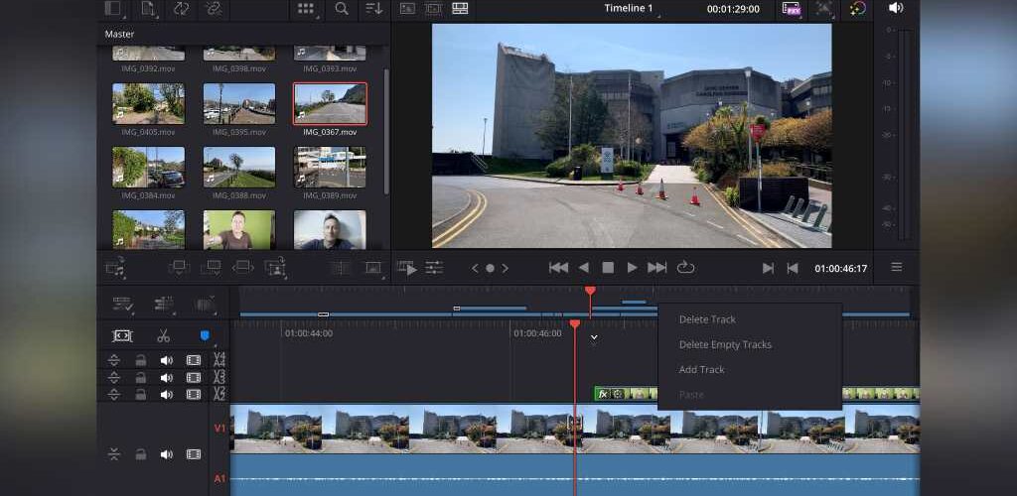Choose Delete Track from the context menu
Image resolution: width=1017 pixels, height=496 pixels.
(707, 319)
